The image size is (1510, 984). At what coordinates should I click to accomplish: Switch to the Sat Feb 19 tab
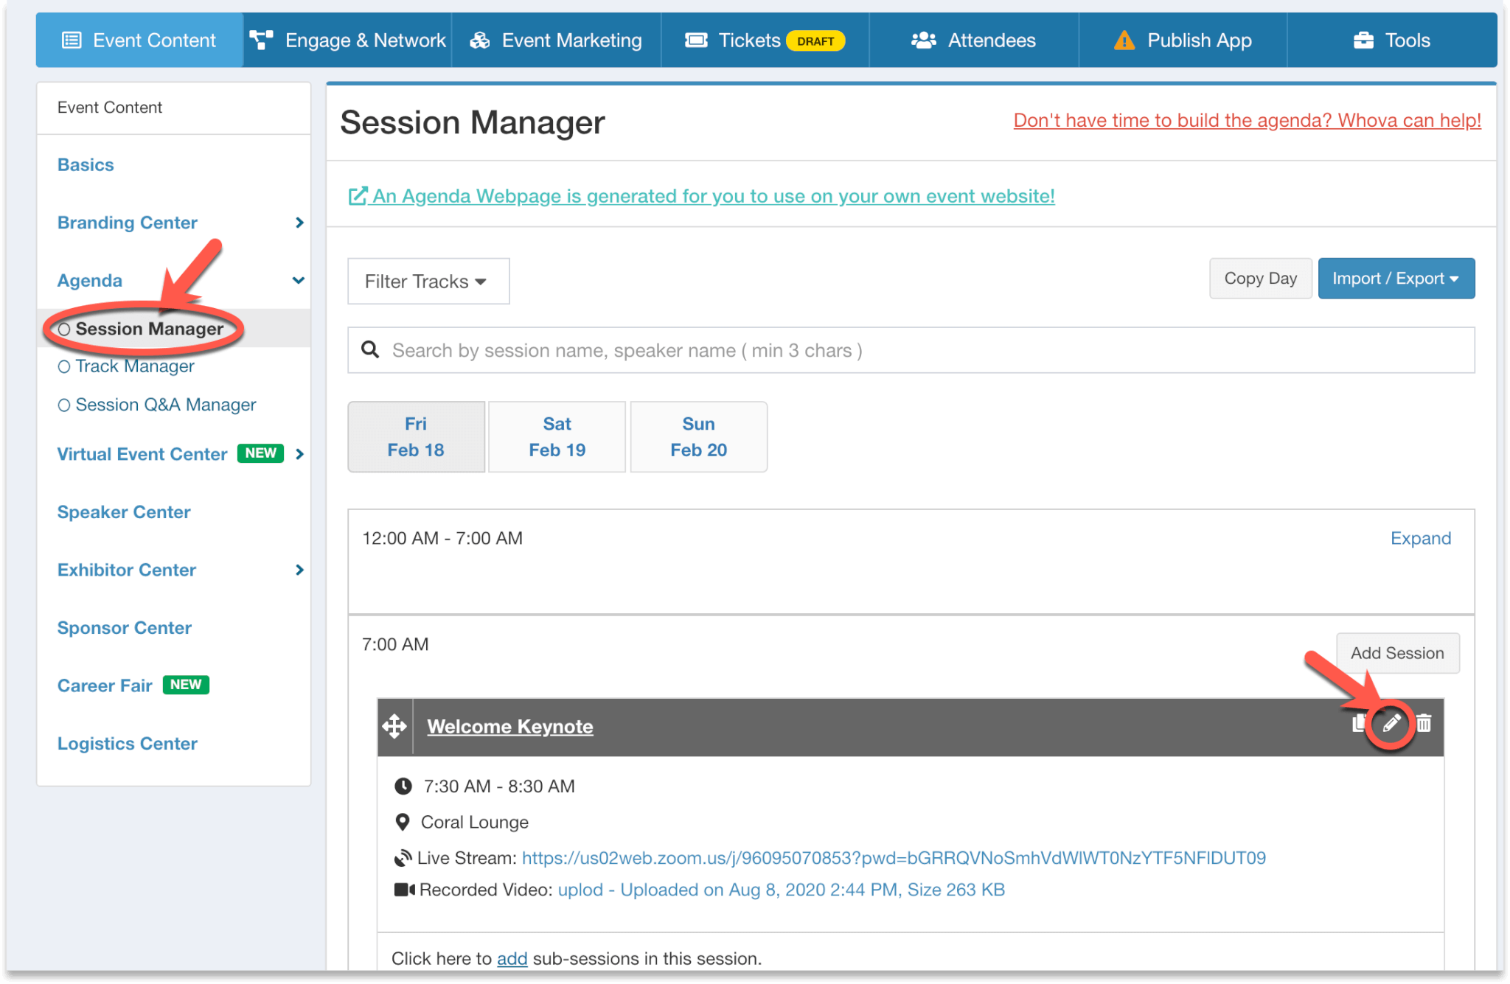557,437
